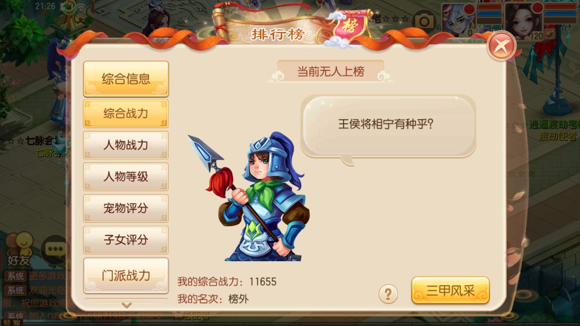Select the 综合信息 category tab
The image size is (580, 326).
click(x=126, y=79)
